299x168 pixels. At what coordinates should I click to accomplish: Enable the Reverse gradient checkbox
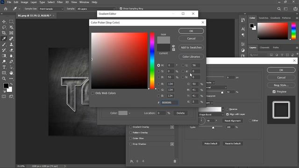228,109
